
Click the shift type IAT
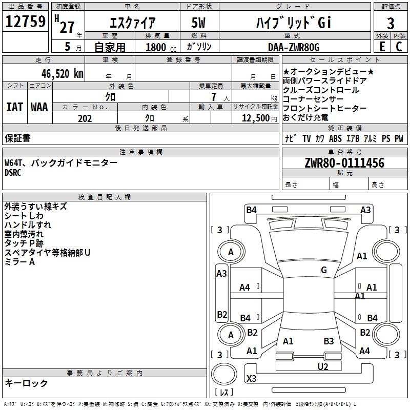click(14, 107)
